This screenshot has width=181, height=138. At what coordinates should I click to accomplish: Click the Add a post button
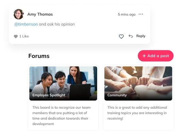pyautogui.click(x=155, y=56)
